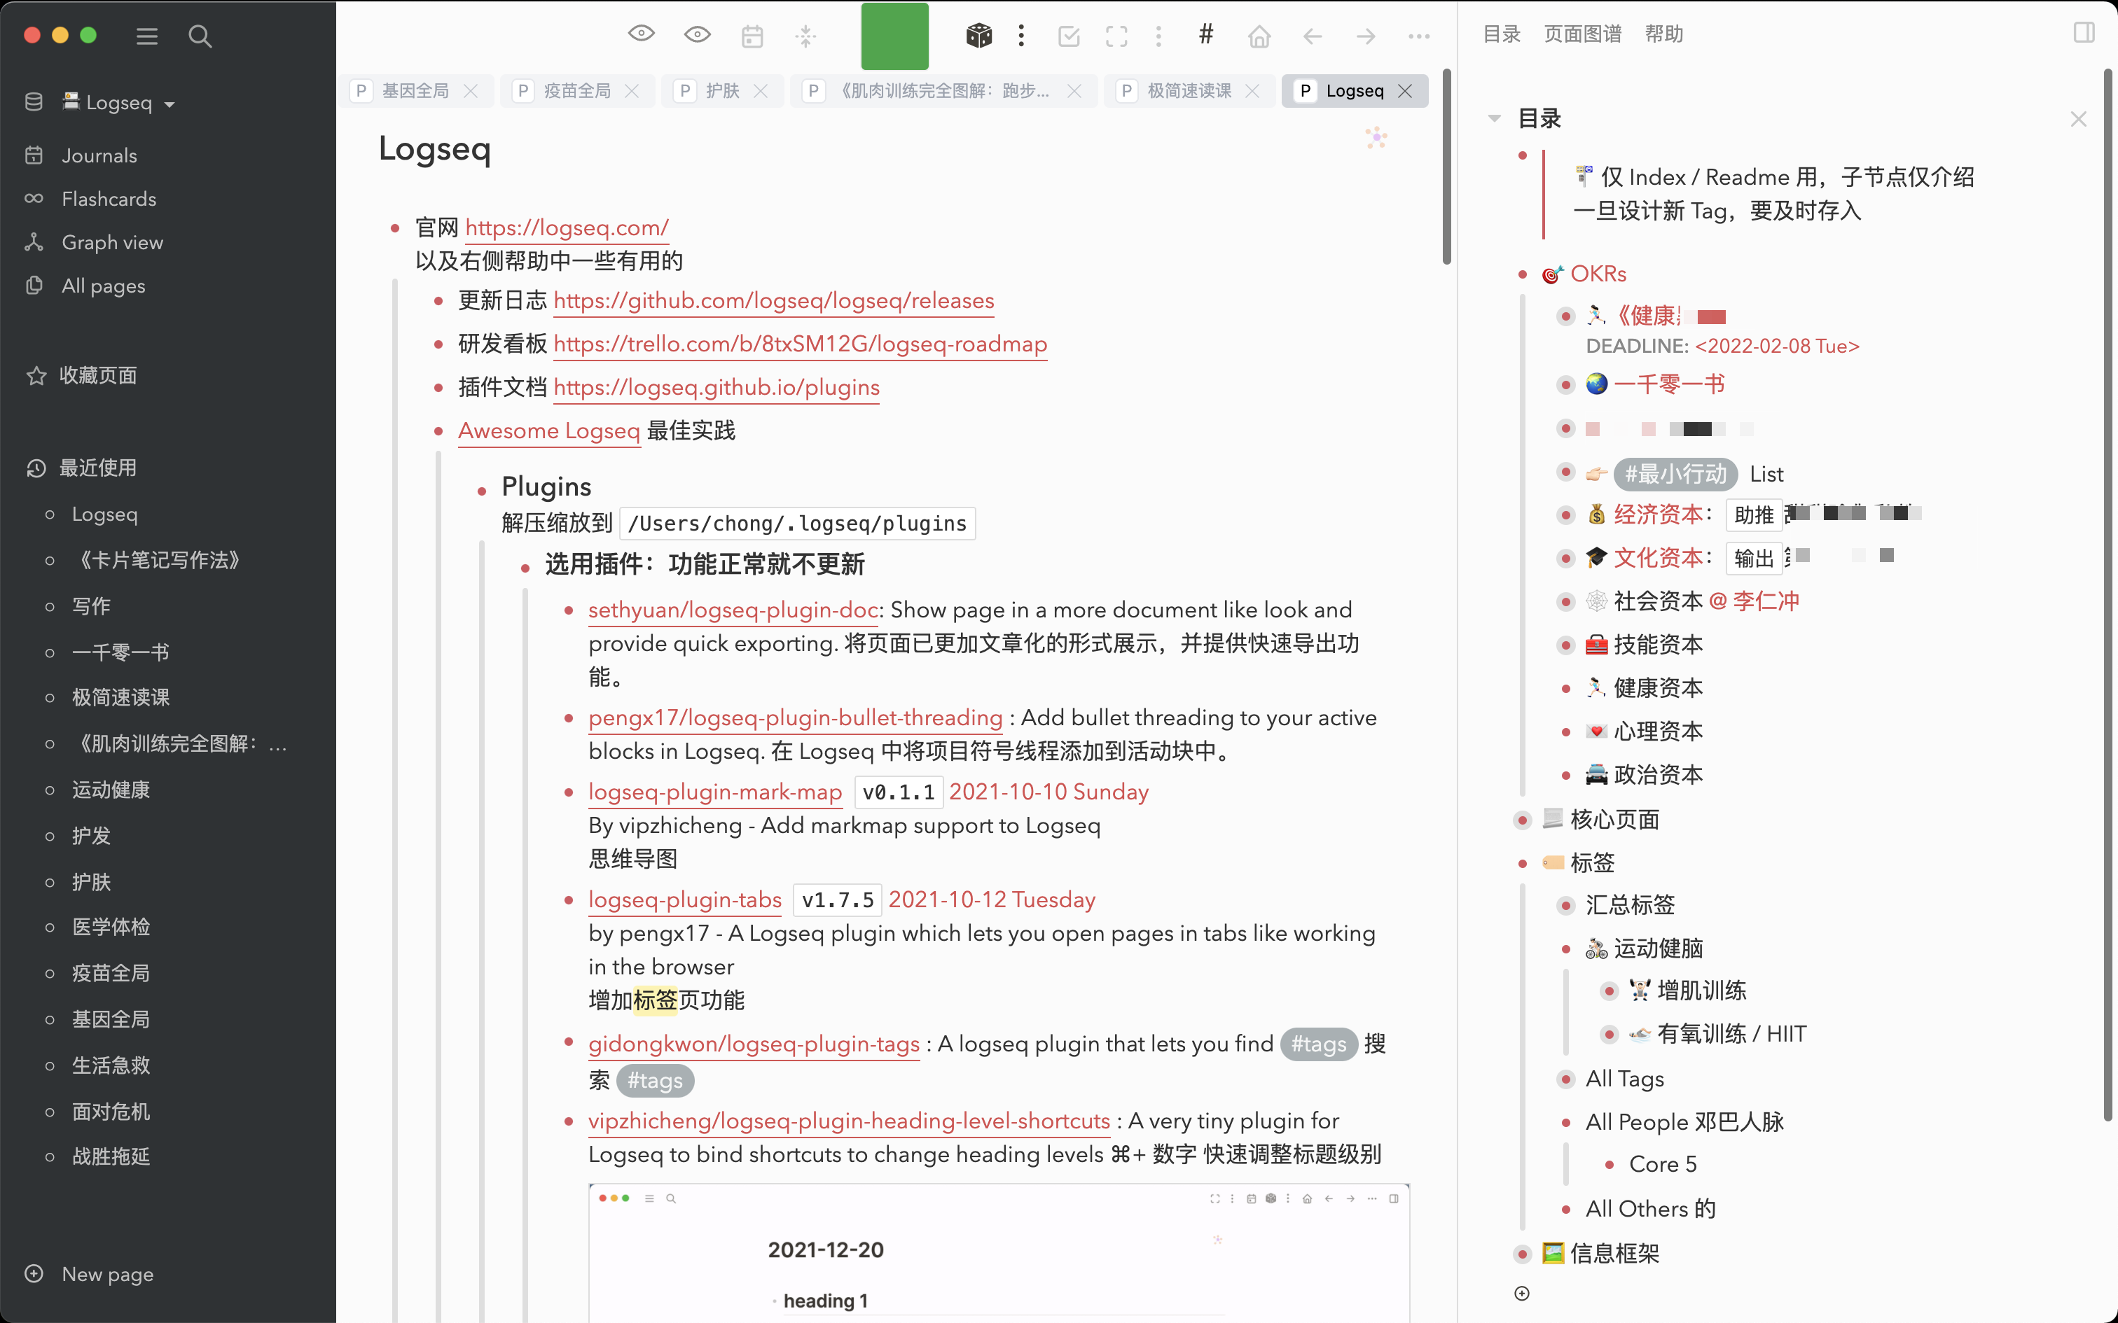Image resolution: width=2118 pixels, height=1323 pixels.
Task: Click the main page vertical scrollbar
Action: pyautogui.click(x=1446, y=167)
